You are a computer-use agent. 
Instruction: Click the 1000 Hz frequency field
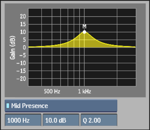[23, 120]
